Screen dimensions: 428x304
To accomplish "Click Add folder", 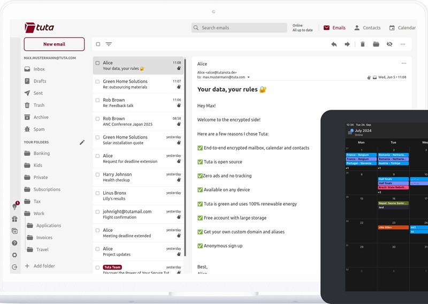I will [x=40, y=266].
